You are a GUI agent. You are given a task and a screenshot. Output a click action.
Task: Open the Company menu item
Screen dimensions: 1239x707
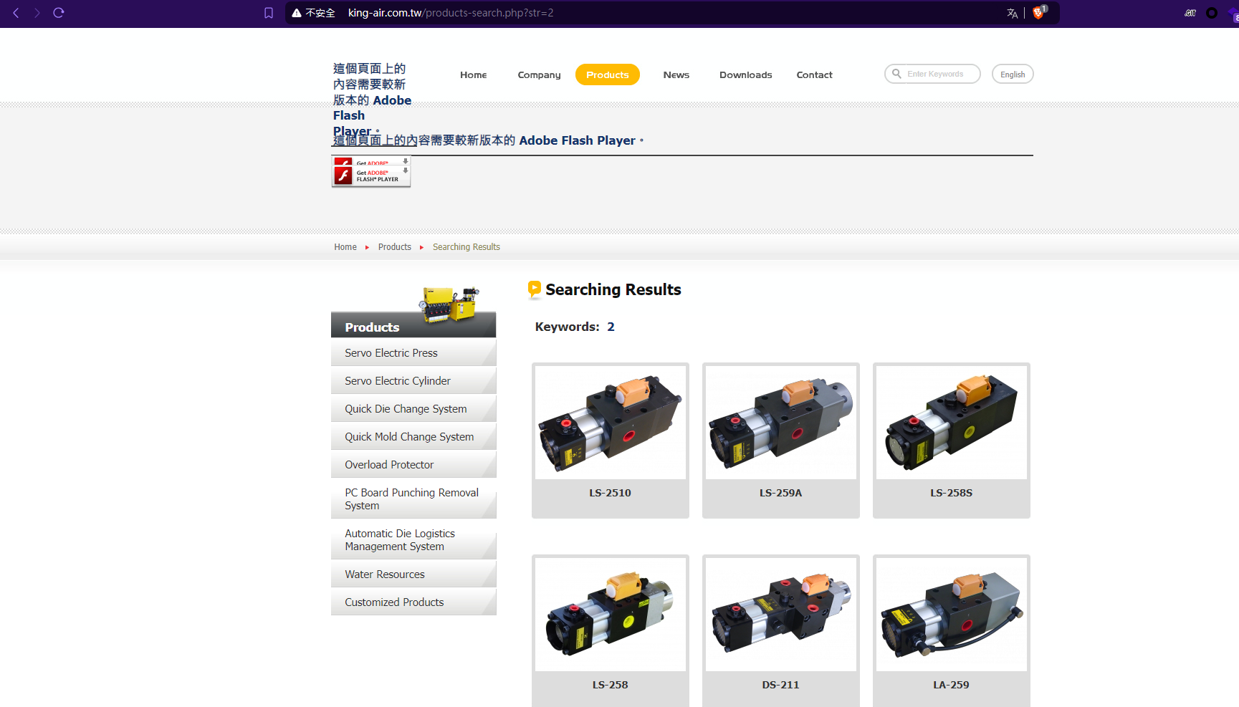tap(539, 74)
